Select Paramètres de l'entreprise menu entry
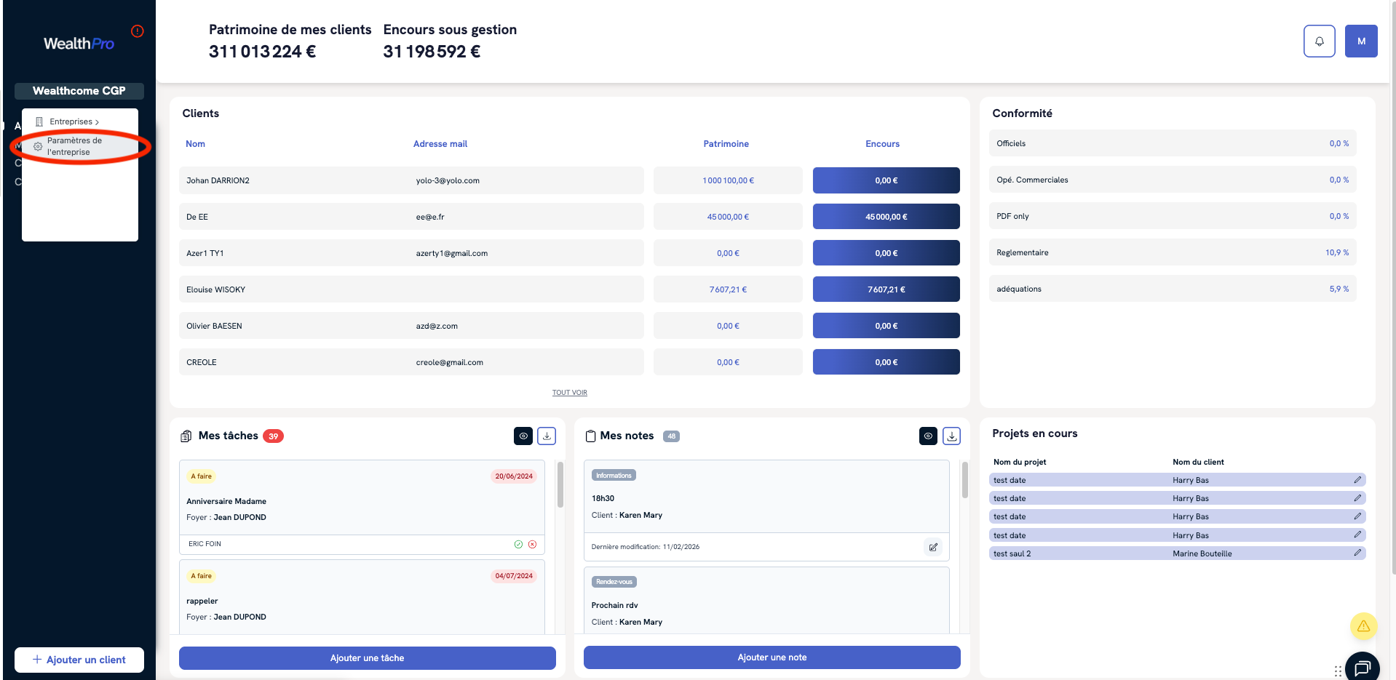Image resolution: width=1396 pixels, height=680 pixels. [74, 146]
